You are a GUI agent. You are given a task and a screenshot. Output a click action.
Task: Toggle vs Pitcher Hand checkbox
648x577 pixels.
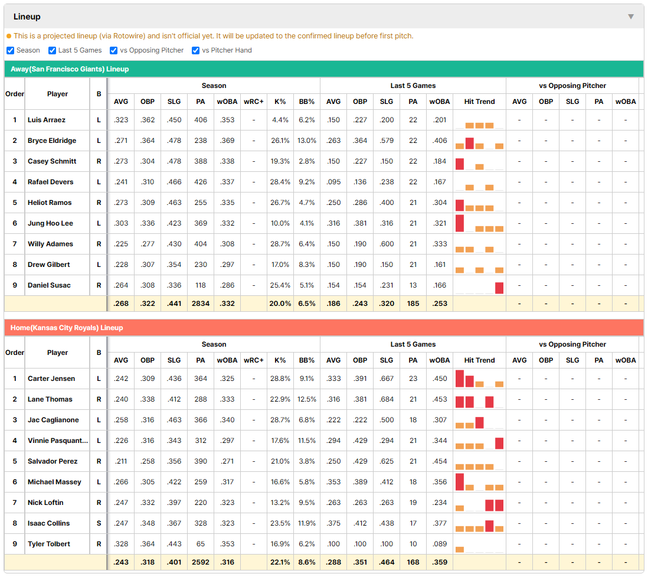(195, 50)
